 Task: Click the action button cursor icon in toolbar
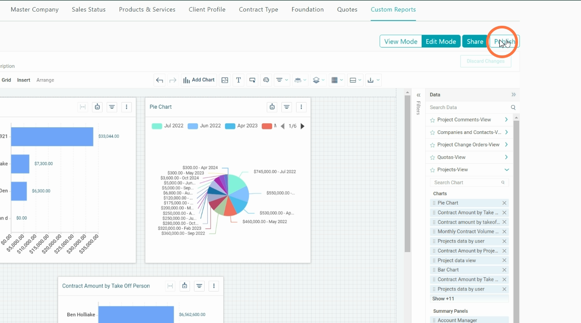(x=252, y=80)
